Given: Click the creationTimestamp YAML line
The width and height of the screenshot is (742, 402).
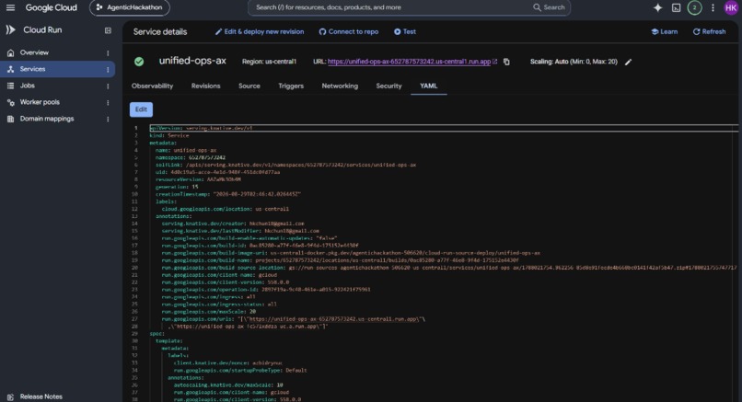Looking at the screenshot, I should coord(228,194).
